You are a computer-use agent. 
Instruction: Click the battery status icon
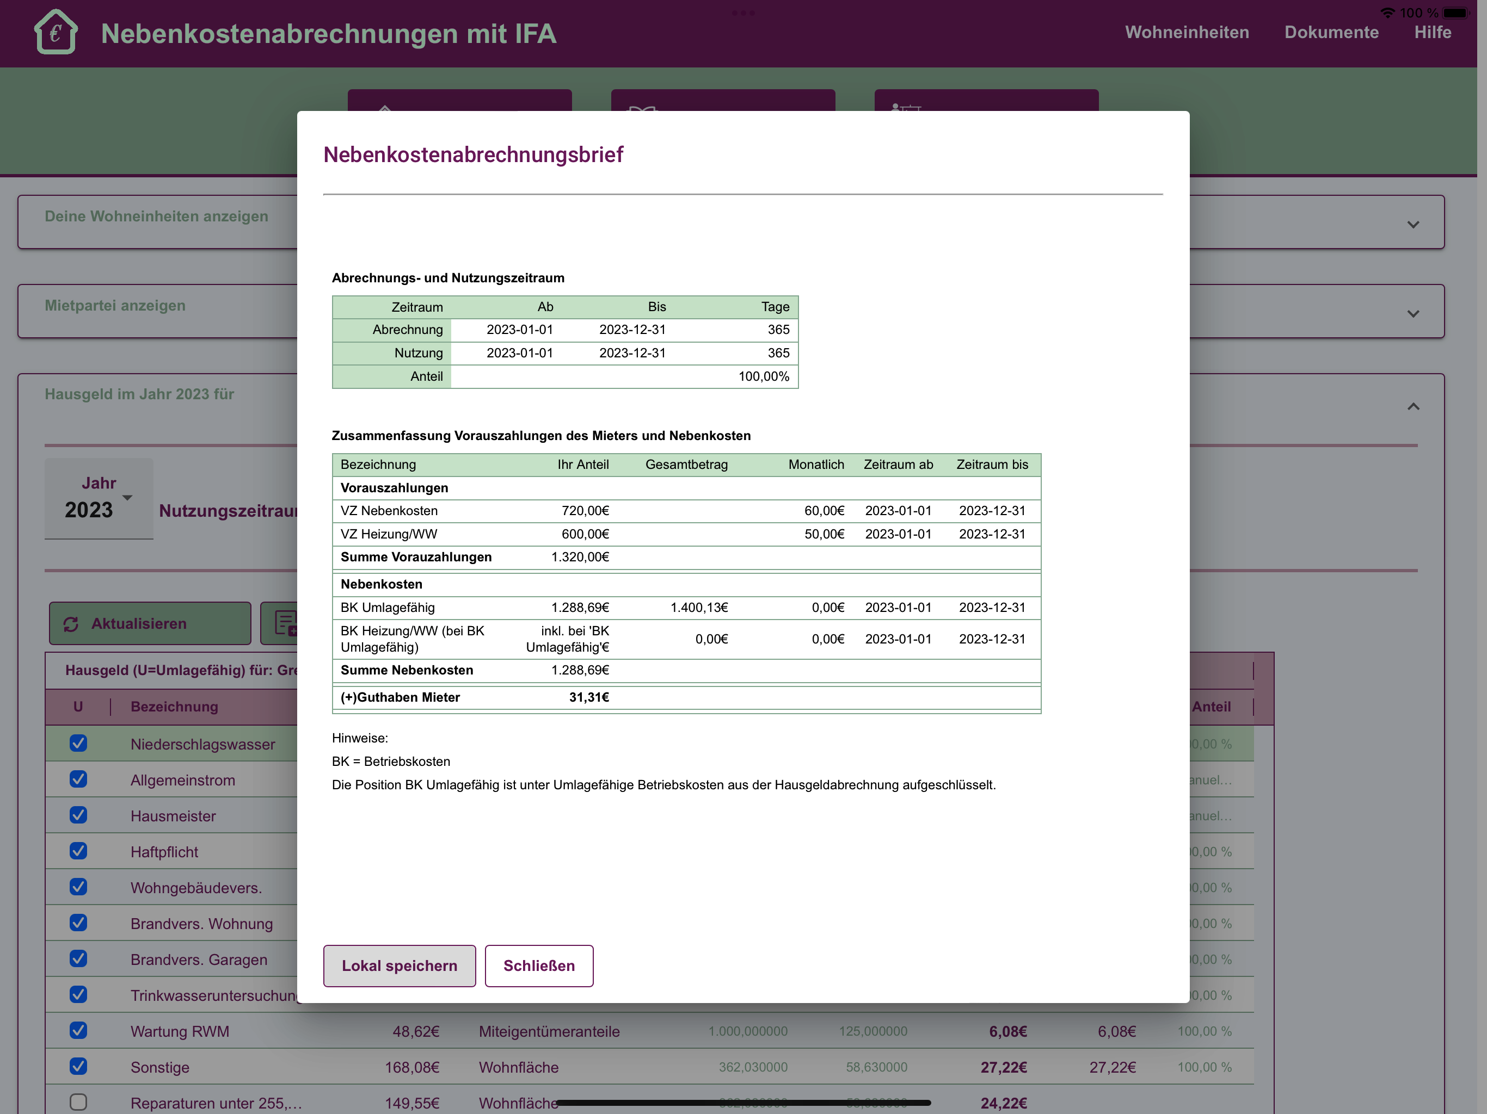tap(1456, 13)
